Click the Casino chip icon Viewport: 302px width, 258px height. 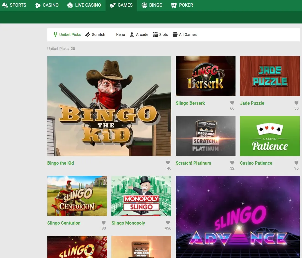pos(37,5)
